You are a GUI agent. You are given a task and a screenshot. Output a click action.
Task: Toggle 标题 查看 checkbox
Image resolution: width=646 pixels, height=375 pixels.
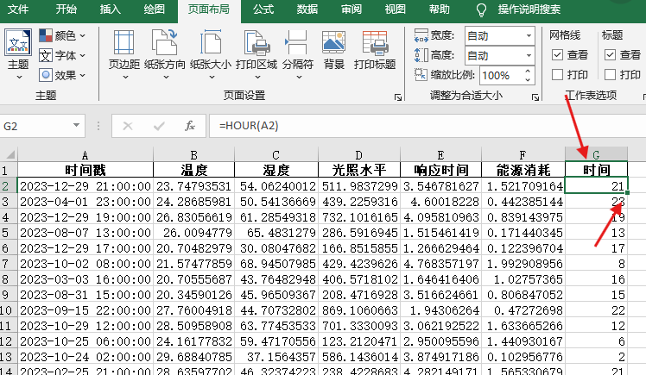(610, 54)
